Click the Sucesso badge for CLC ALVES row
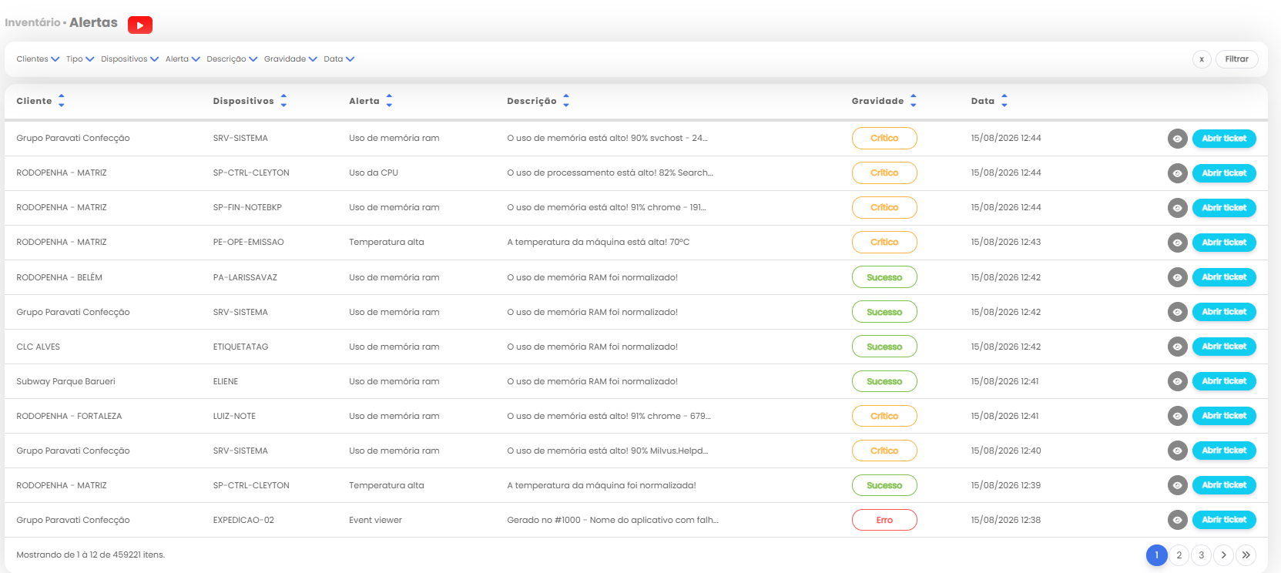Viewport: 1281px width, 573px height. pos(884,347)
